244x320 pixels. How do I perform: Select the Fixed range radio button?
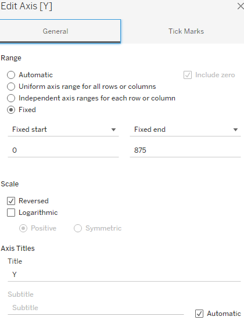click(x=11, y=110)
